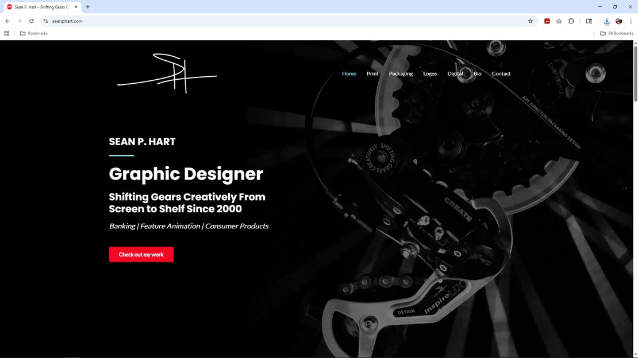This screenshot has width=638, height=358.
Task: Open the Packaging page from the navigation
Action: click(x=401, y=73)
